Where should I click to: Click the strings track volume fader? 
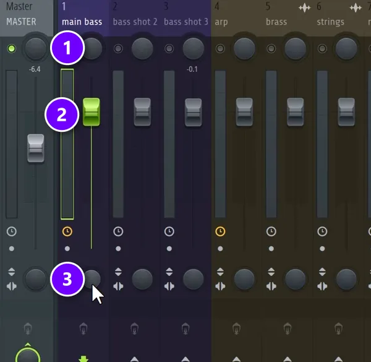point(346,112)
